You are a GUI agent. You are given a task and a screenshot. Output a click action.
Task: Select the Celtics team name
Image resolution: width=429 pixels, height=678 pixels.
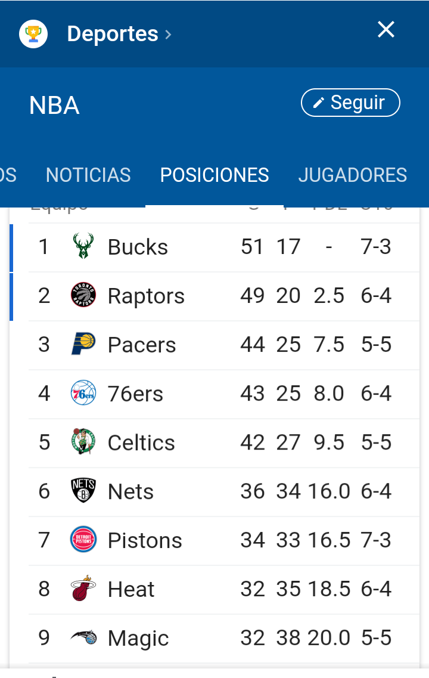point(141,443)
